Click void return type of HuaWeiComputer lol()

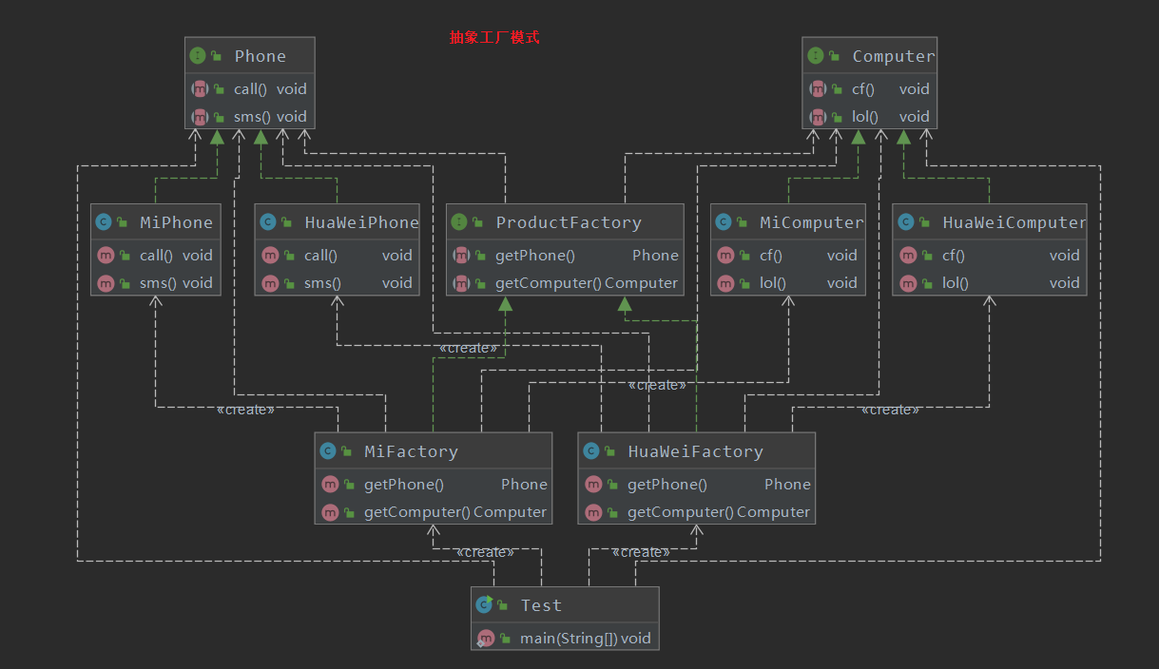tap(1065, 282)
